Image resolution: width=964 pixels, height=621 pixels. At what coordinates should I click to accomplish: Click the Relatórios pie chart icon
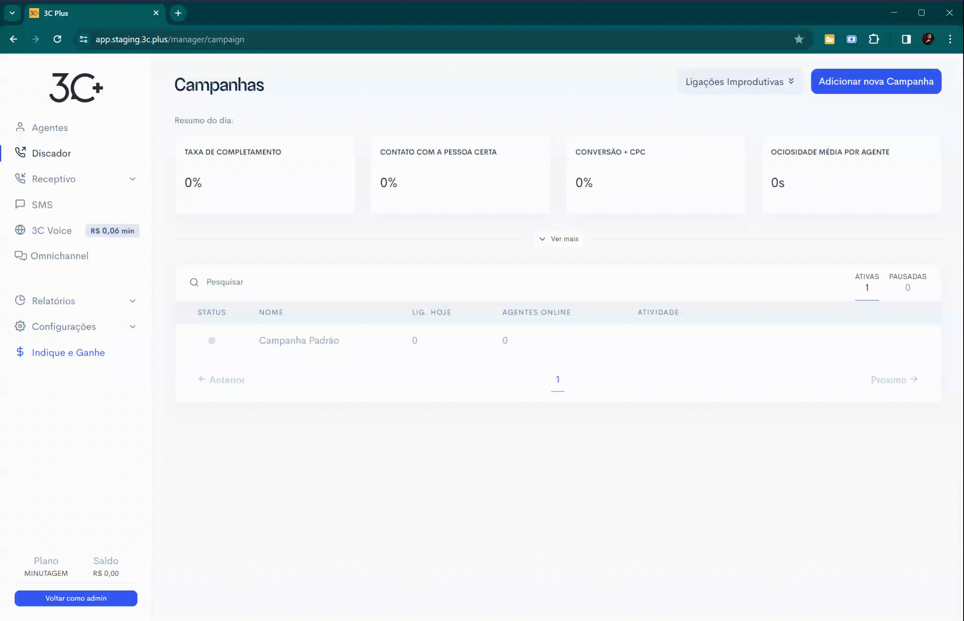(x=20, y=300)
